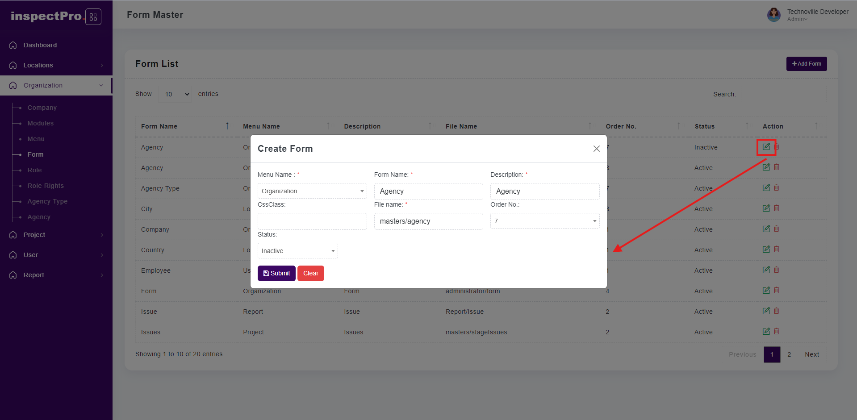Image resolution: width=857 pixels, height=420 pixels.
Task: Open the Menu Name dropdown
Action: [312, 191]
